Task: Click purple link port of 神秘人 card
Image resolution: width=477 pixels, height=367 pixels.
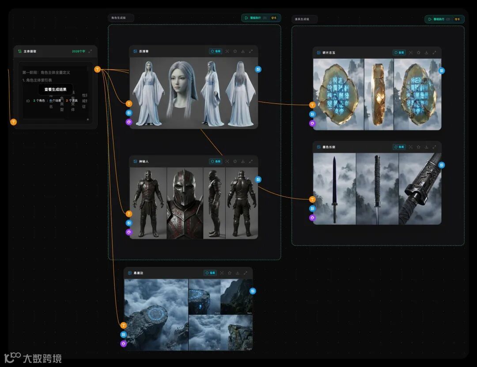Action: 129,232
